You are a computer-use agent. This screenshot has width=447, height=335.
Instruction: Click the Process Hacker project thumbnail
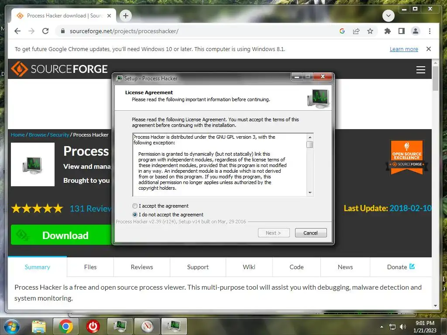click(x=33, y=164)
